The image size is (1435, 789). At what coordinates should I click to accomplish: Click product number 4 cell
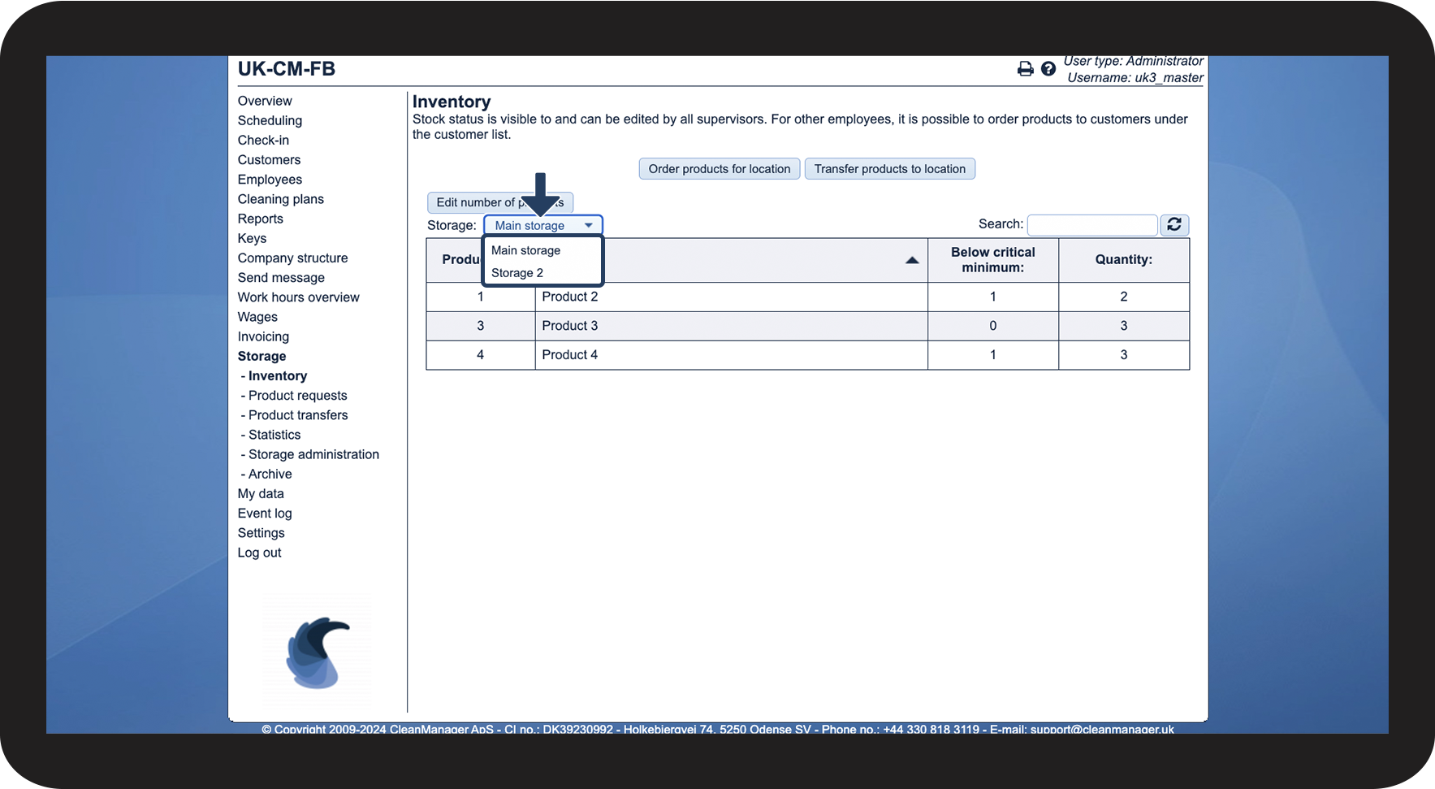point(481,355)
